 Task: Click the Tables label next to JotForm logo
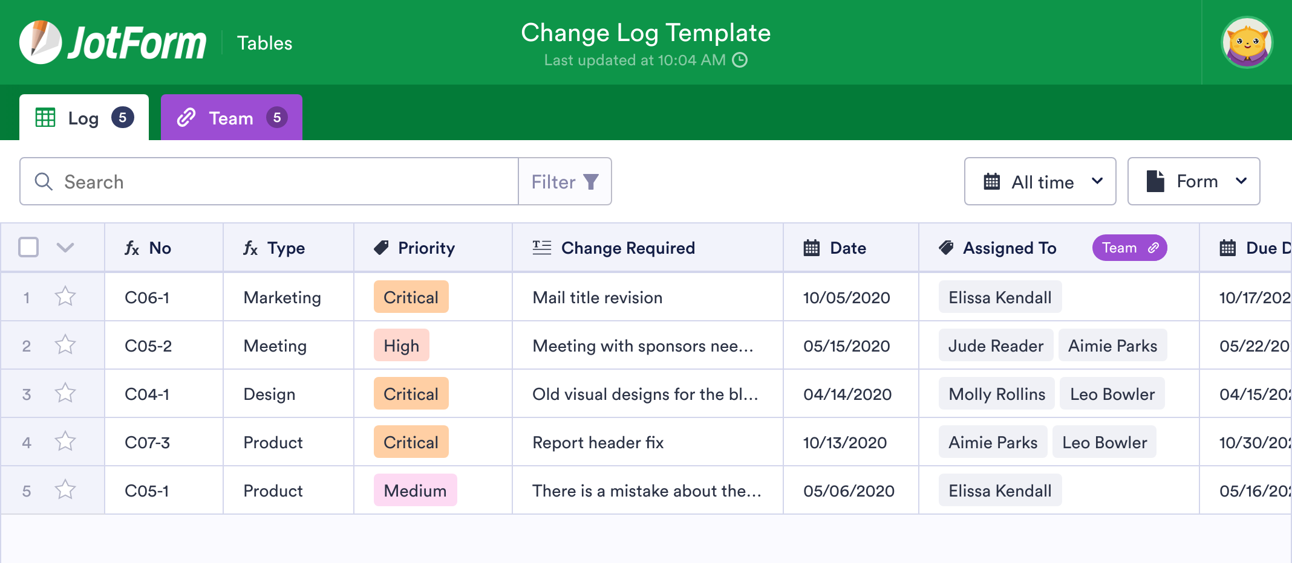point(264,42)
